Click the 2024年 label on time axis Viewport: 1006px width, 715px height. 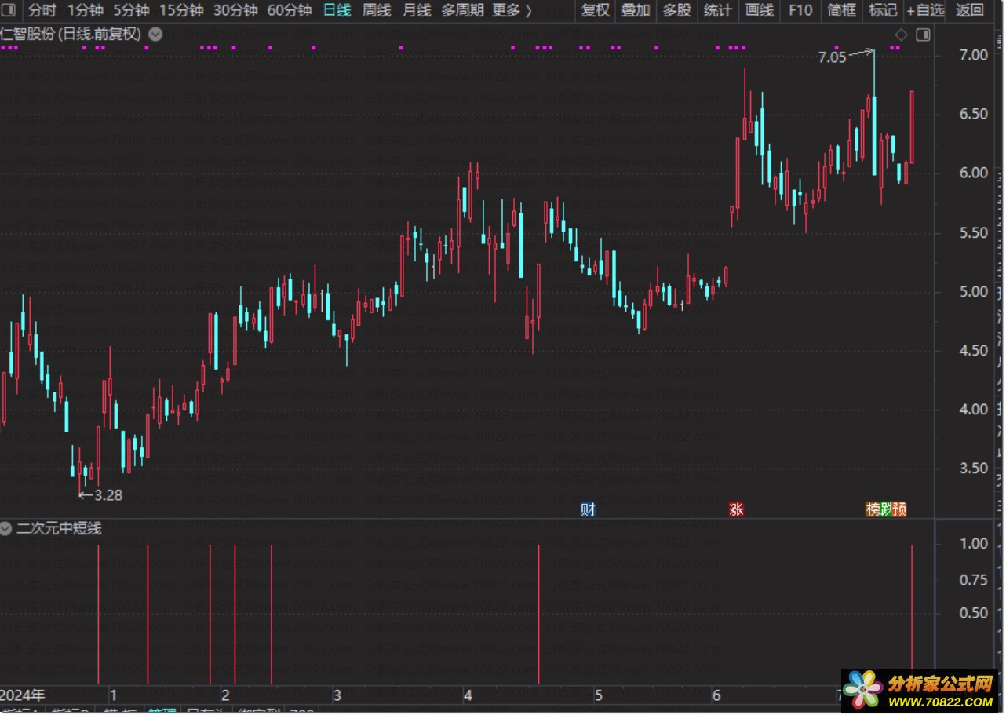pyautogui.click(x=23, y=695)
